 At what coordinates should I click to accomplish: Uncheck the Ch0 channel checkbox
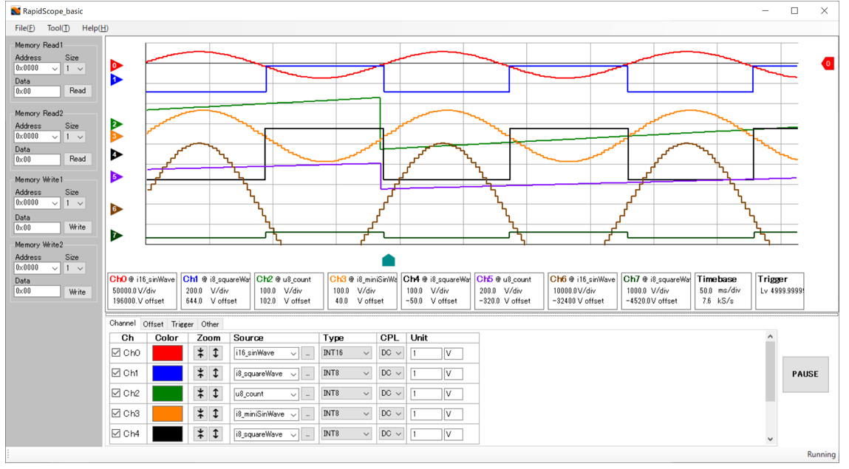tap(116, 353)
